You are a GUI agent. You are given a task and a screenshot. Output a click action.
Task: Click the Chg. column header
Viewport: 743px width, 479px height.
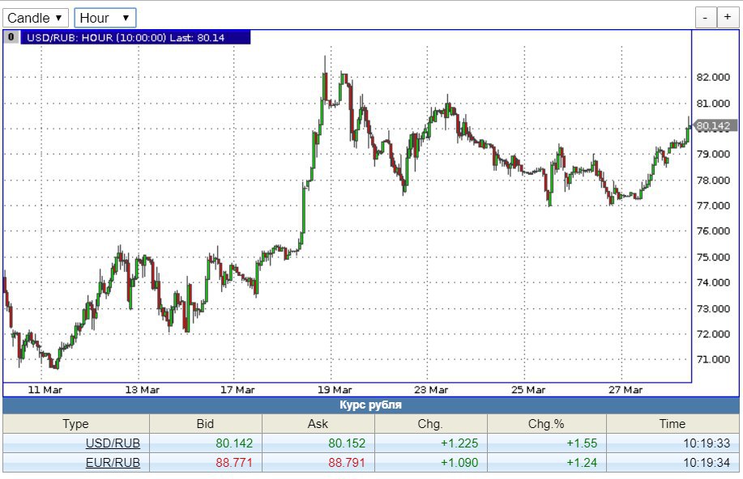point(430,424)
